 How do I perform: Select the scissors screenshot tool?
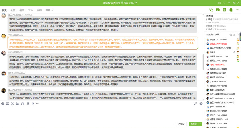tap(12, 104)
